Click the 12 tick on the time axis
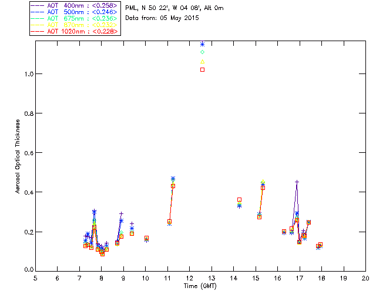This screenshot has width=376, height=301. [x=189, y=278]
